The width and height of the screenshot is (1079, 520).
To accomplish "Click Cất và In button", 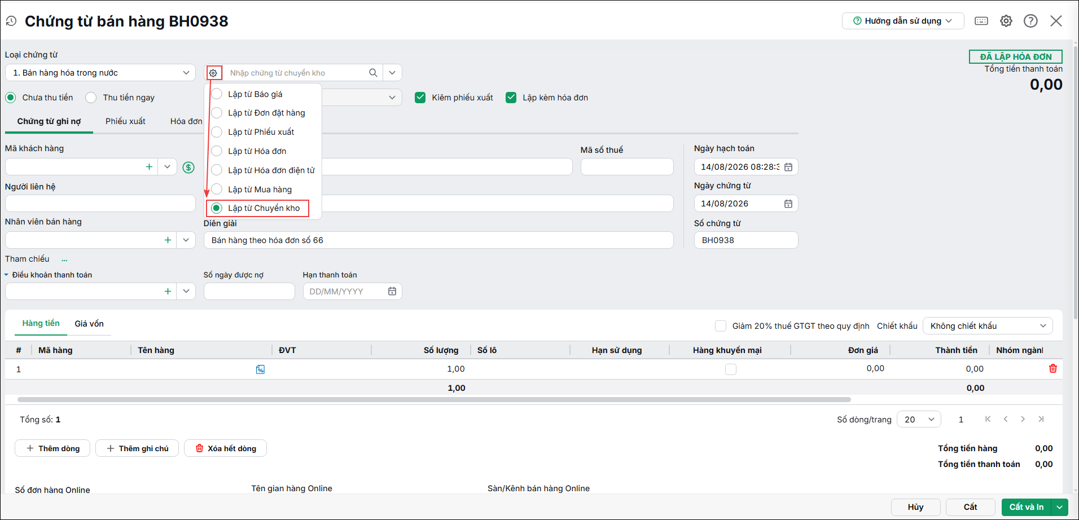I will pyautogui.click(x=1027, y=507).
